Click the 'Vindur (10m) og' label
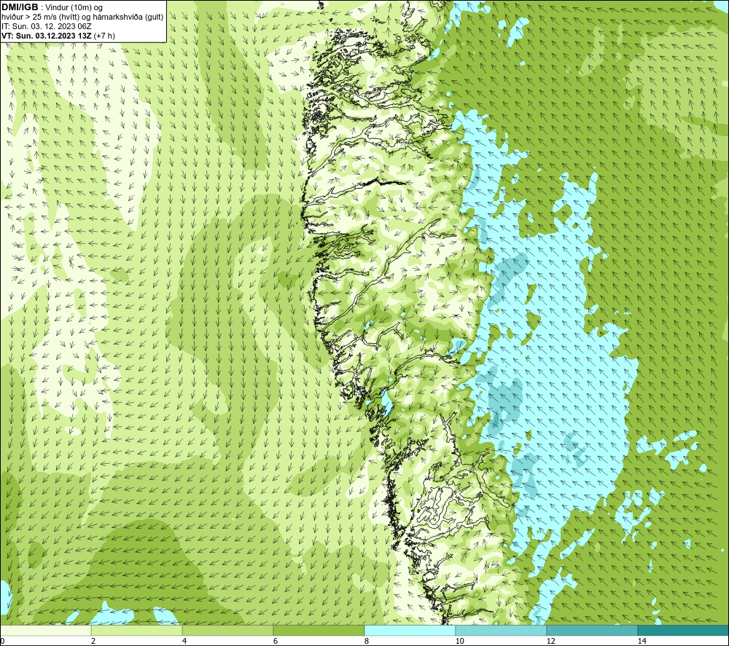Image resolution: width=729 pixels, height=646 pixels. click(74, 8)
